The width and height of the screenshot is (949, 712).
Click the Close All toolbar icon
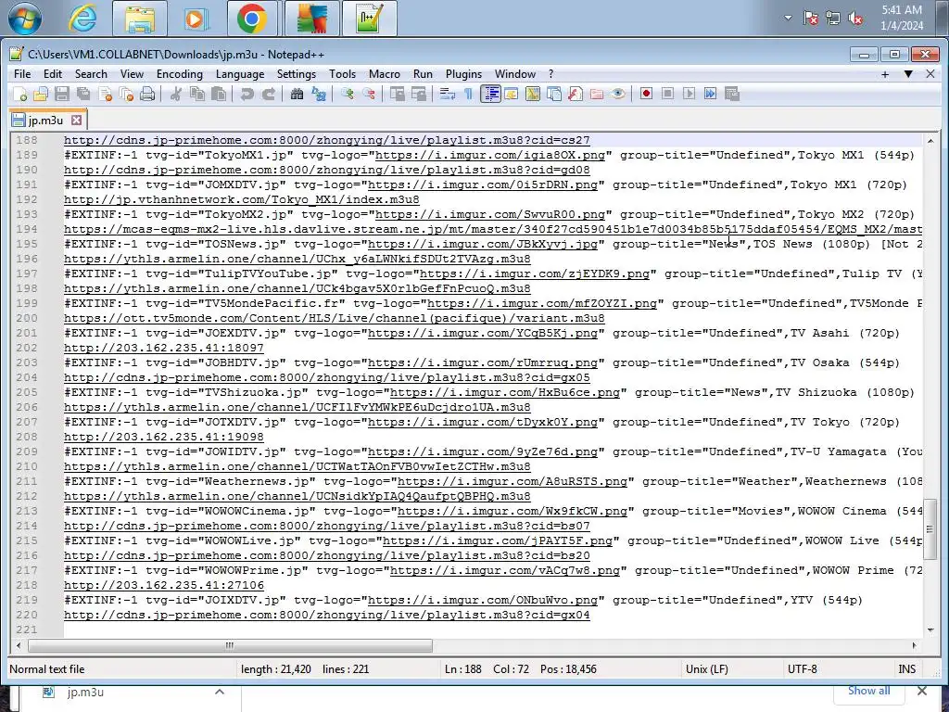click(x=126, y=94)
